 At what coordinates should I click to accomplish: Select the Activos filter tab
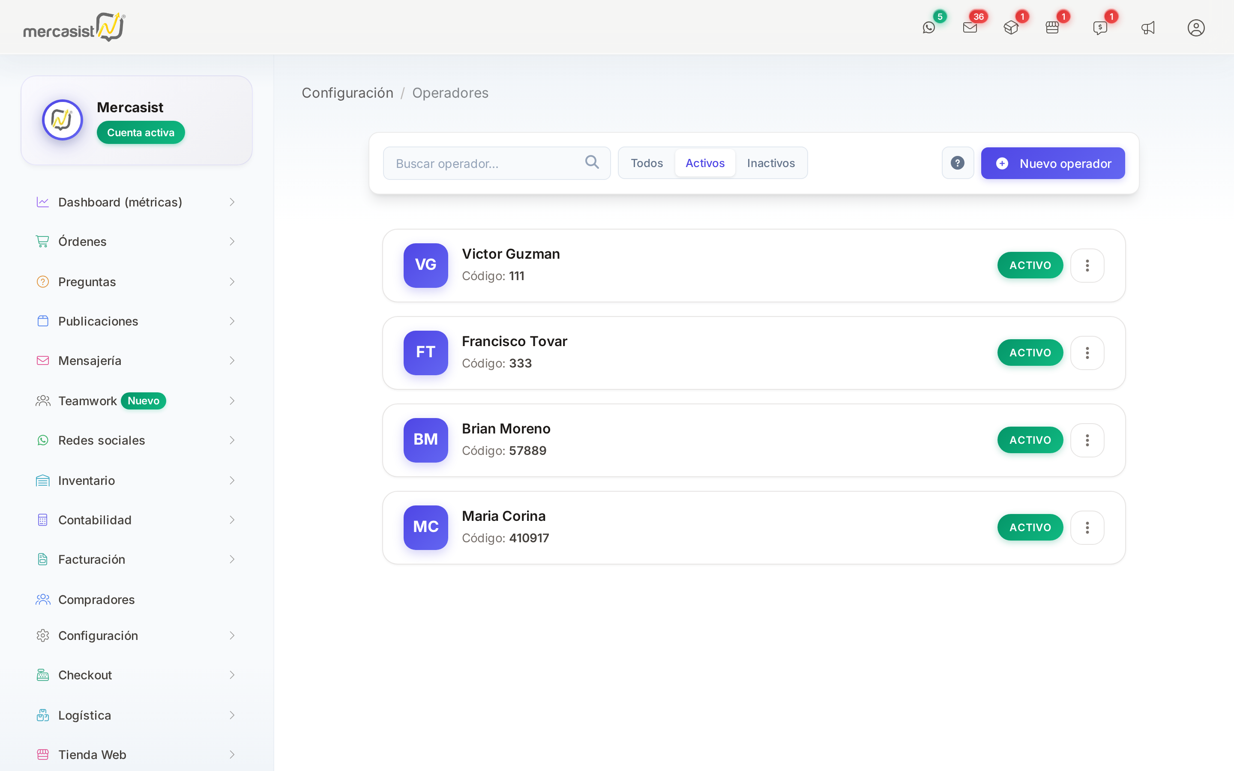click(705, 163)
